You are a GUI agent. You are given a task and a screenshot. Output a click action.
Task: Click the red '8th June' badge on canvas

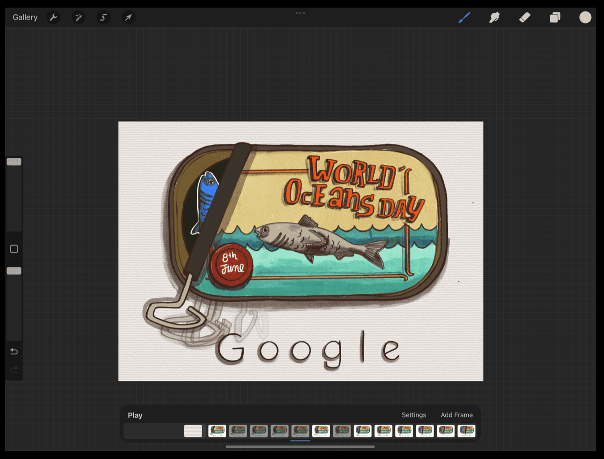point(232,265)
